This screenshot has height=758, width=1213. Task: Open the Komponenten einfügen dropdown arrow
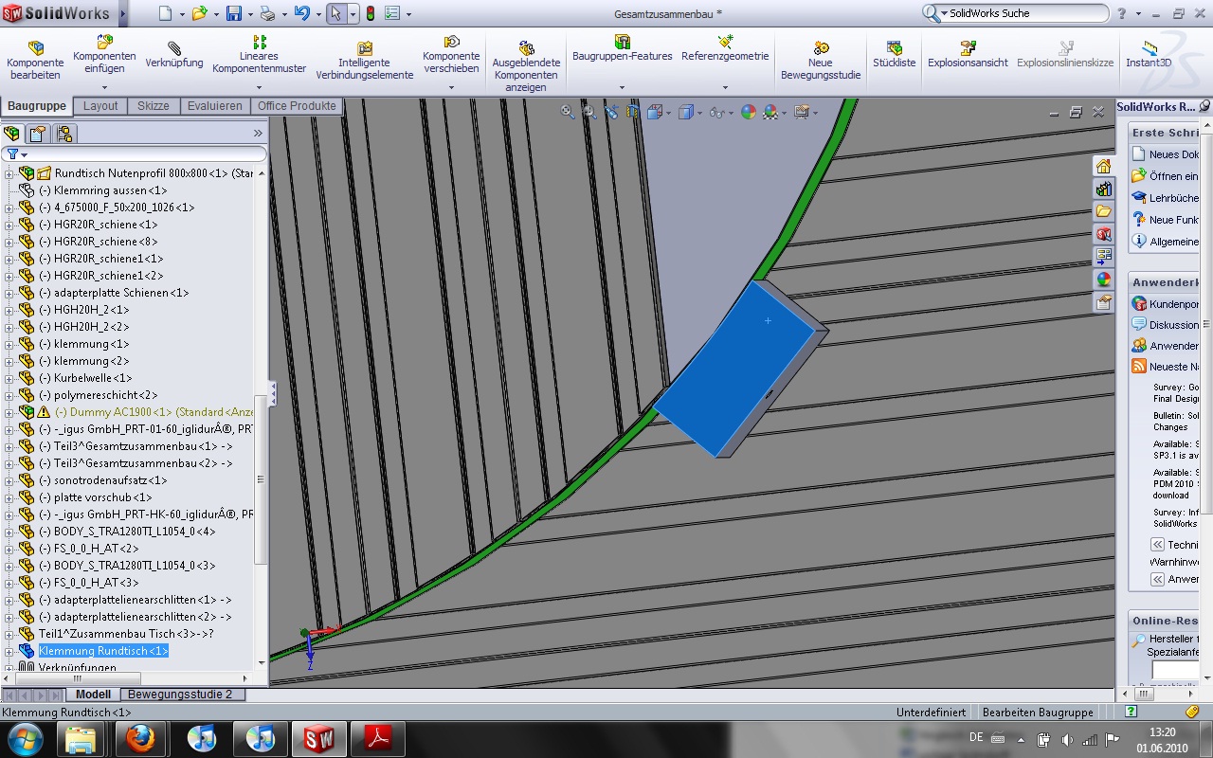(x=104, y=87)
